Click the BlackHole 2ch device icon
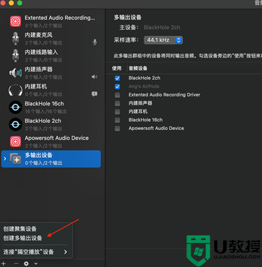262x267 pixels. [x=16, y=124]
